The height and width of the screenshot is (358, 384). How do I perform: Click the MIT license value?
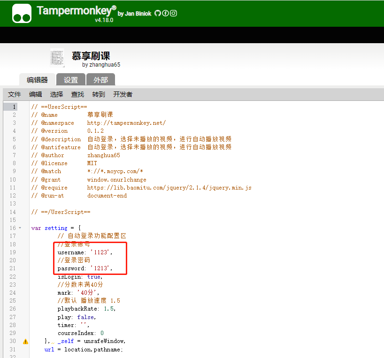pos(92,163)
